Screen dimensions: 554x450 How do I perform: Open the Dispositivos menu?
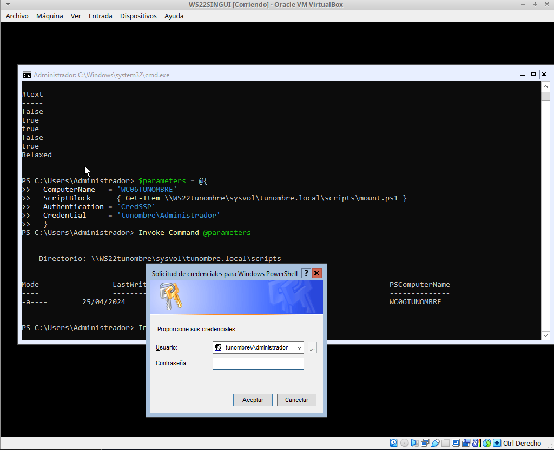tap(138, 16)
